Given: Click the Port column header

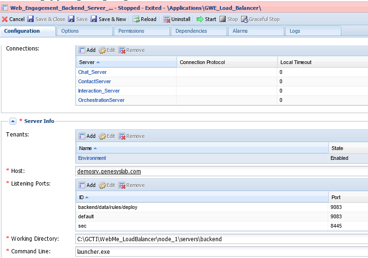Looking at the screenshot, I should click(x=348, y=197).
